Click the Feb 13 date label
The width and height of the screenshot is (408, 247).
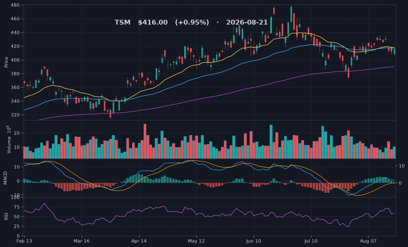coord(25,241)
